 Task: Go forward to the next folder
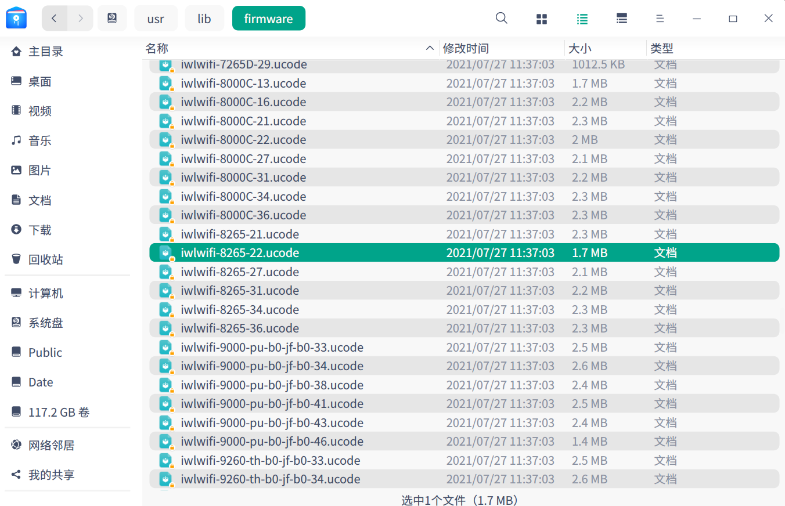pyautogui.click(x=80, y=19)
